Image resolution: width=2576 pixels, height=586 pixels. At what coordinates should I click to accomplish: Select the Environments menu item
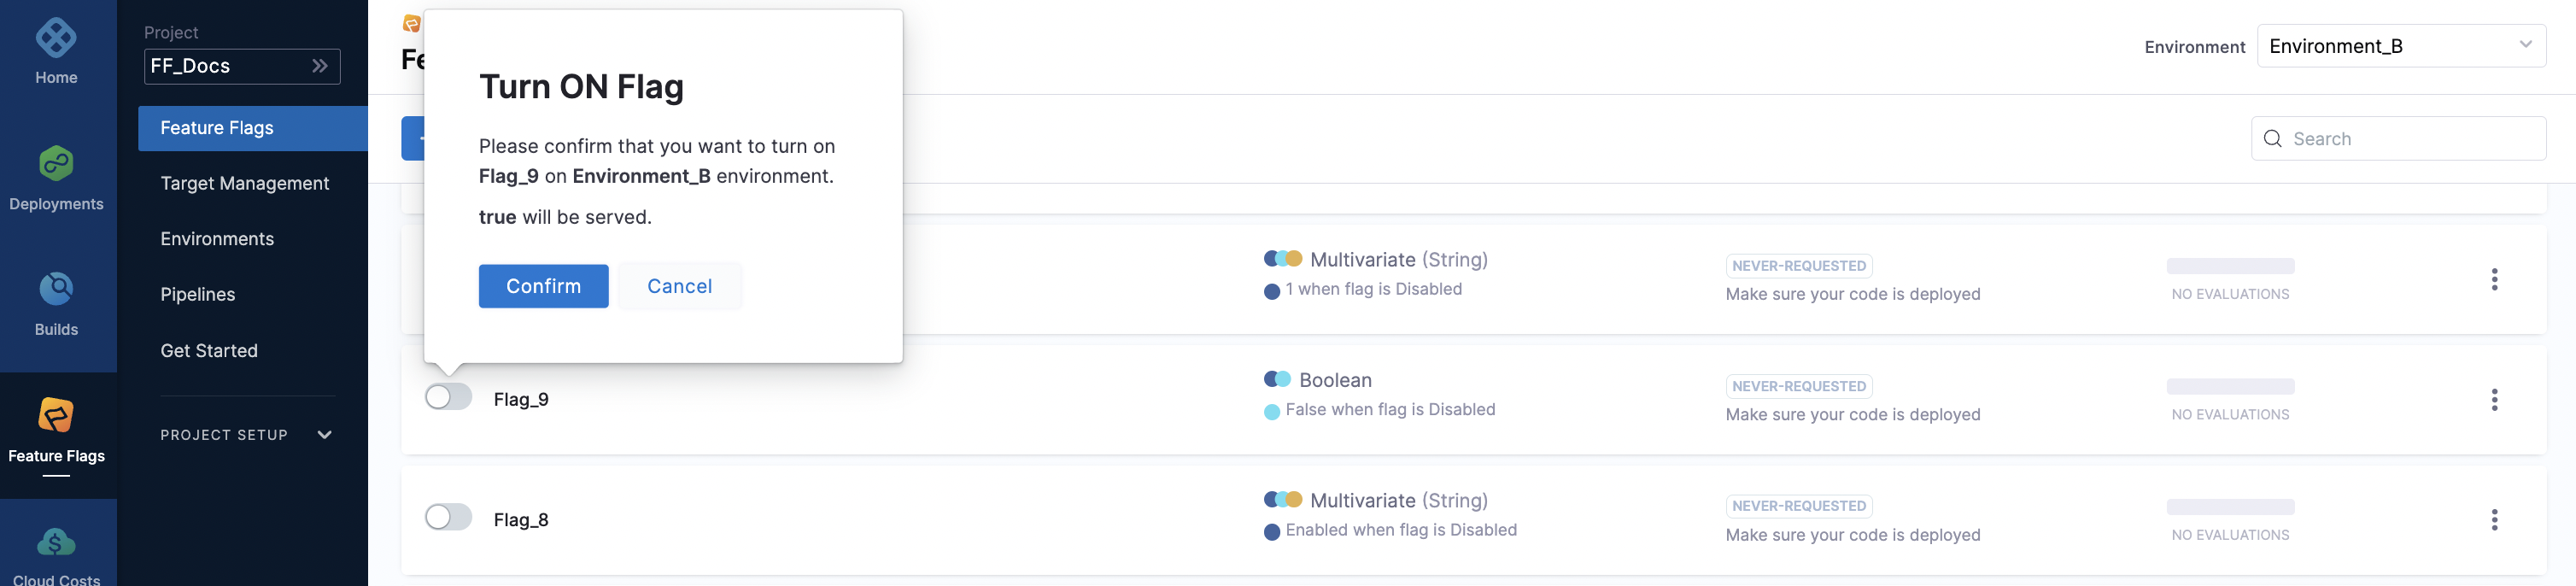click(217, 238)
